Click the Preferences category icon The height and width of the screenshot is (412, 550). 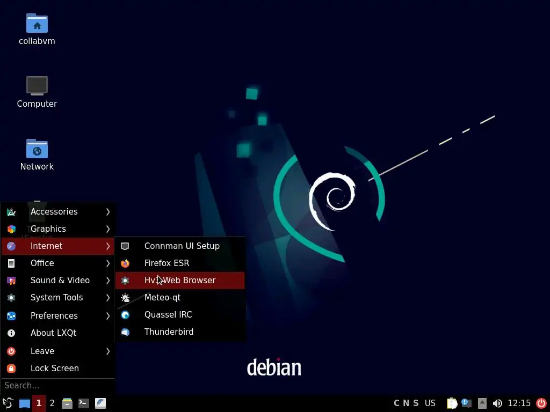(x=11, y=315)
